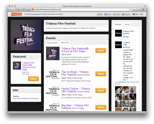Image resolution: width=154 pixels, height=124 pixels.
Task: Click the 'Events' section heading
Action: pos(51,38)
